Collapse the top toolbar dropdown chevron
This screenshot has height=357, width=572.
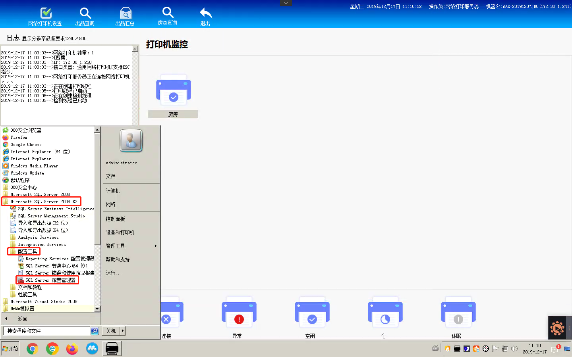click(x=286, y=3)
